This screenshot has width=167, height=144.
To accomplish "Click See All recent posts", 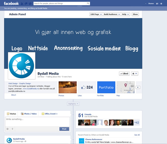I will coord(137,135).
